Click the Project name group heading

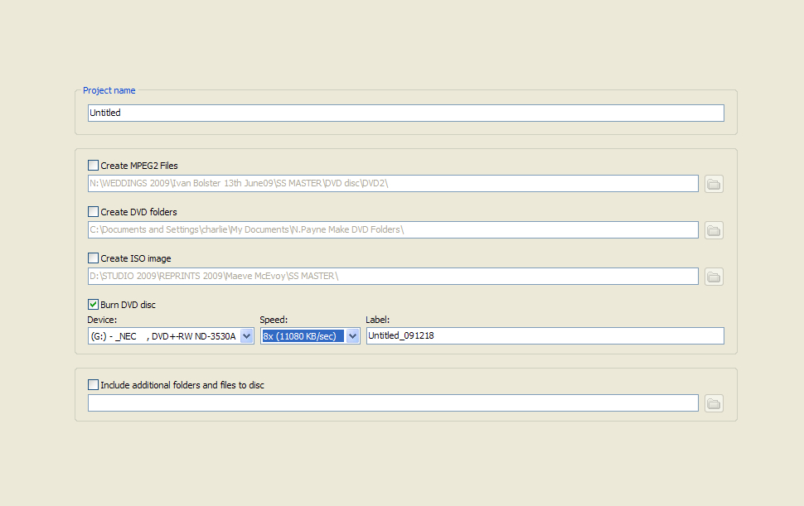(x=109, y=90)
